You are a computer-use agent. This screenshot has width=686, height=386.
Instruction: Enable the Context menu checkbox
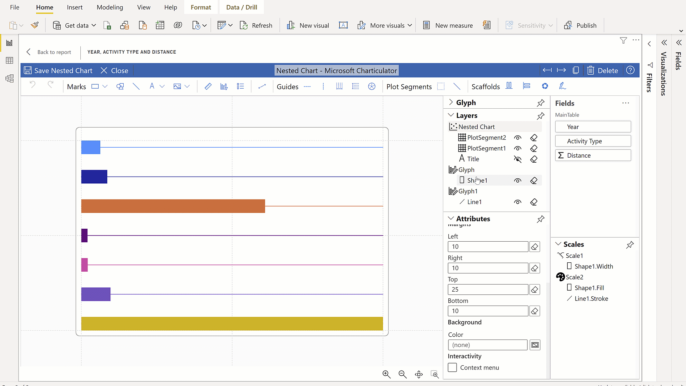pos(452,367)
